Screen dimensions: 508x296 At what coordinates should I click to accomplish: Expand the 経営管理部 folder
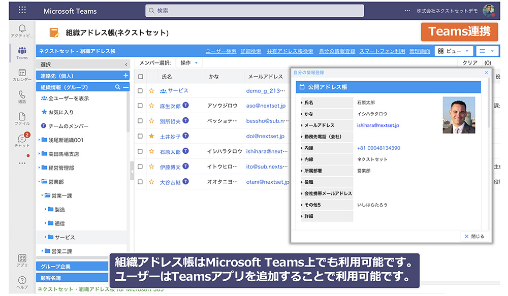(x=39, y=168)
